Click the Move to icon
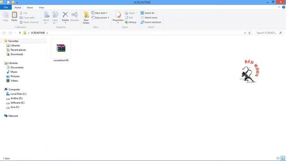 pos(46,15)
